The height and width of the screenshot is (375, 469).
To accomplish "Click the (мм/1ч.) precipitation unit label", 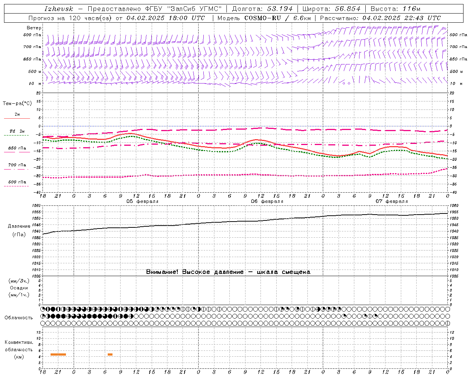I will 19,295.
